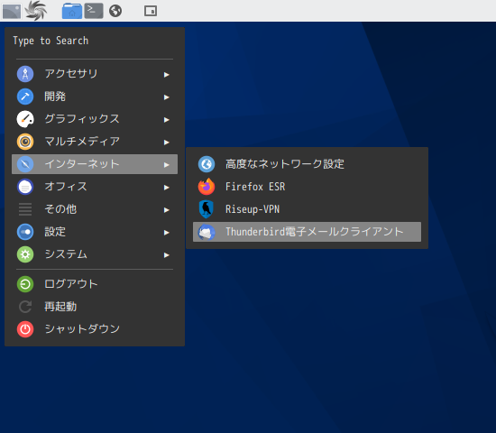
Task: Open the file manager home folder icon
Action: [72, 11]
